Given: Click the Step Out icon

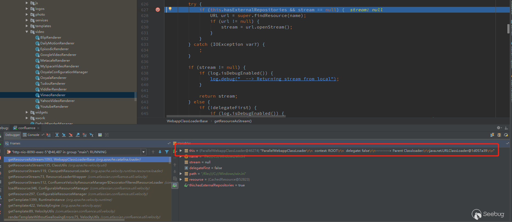Looking at the screenshot, I should pyautogui.click(x=78, y=135).
